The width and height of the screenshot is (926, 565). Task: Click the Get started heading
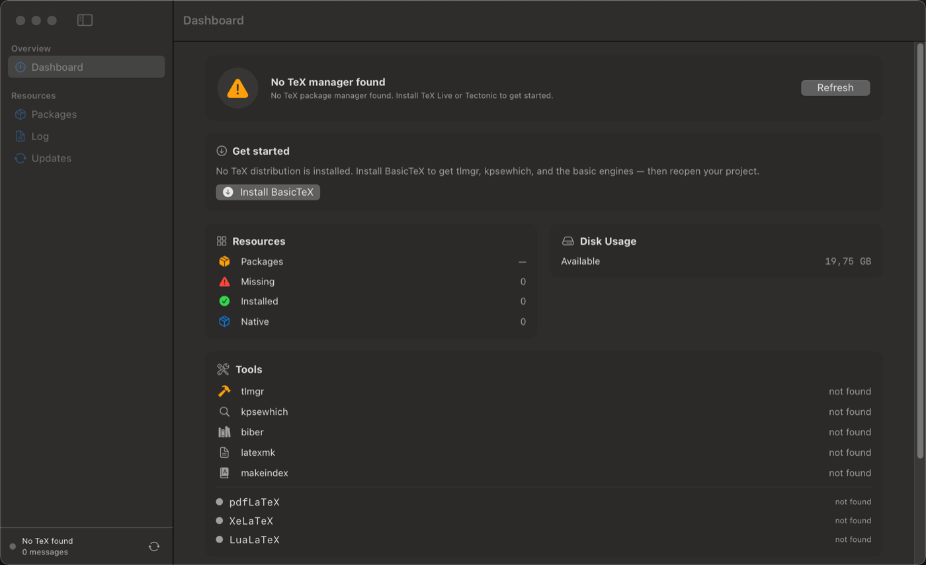(261, 151)
